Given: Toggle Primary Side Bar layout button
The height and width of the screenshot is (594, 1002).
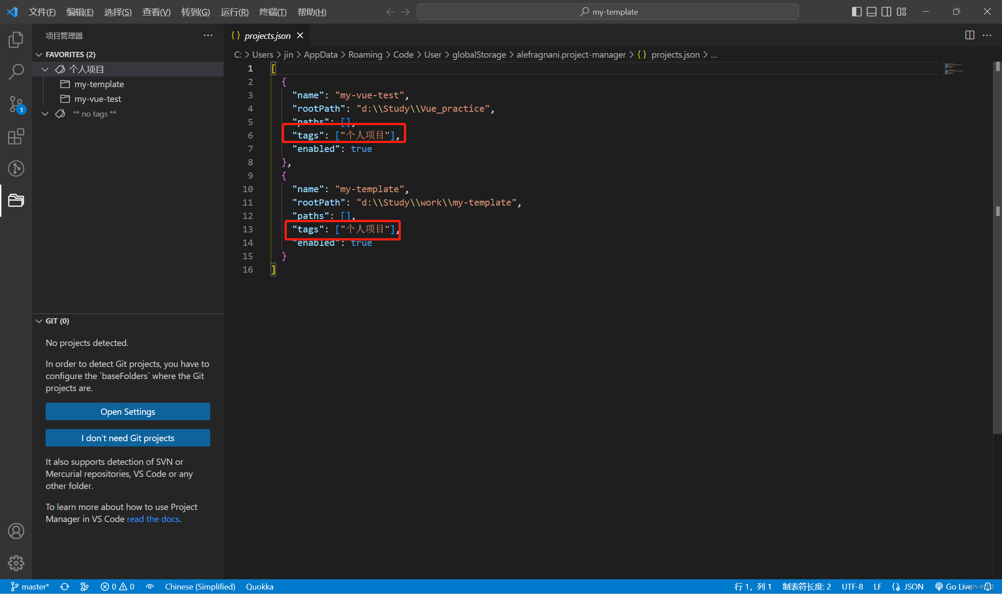Looking at the screenshot, I should coord(857,12).
